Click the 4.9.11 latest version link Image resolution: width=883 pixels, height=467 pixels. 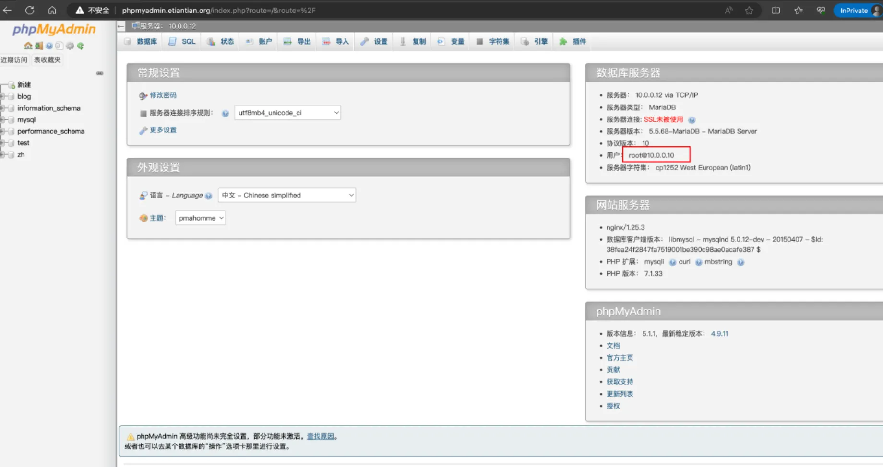click(719, 334)
